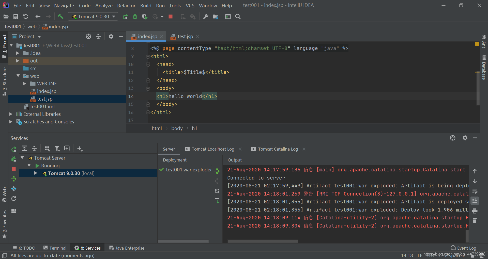The height and width of the screenshot is (259, 488).
Task: Click the Build project hammer icon
Action: [60, 17]
